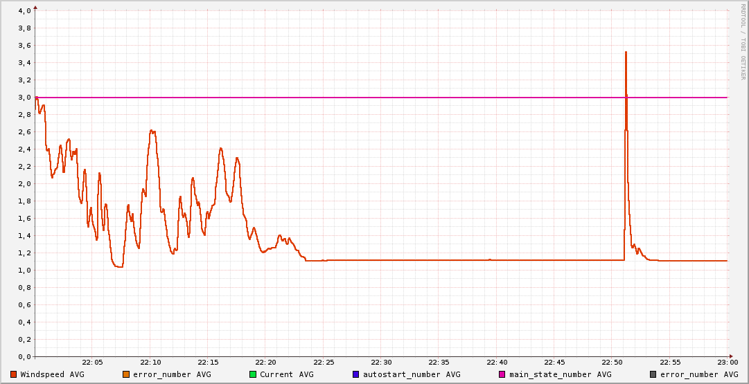Click the orange error_number AVG legend swatch
Screen dimensions: 749x384
pos(126,374)
